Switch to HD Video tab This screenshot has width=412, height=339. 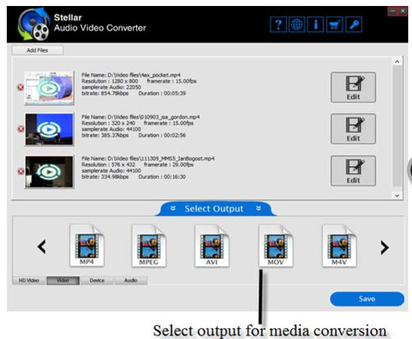coord(29,280)
